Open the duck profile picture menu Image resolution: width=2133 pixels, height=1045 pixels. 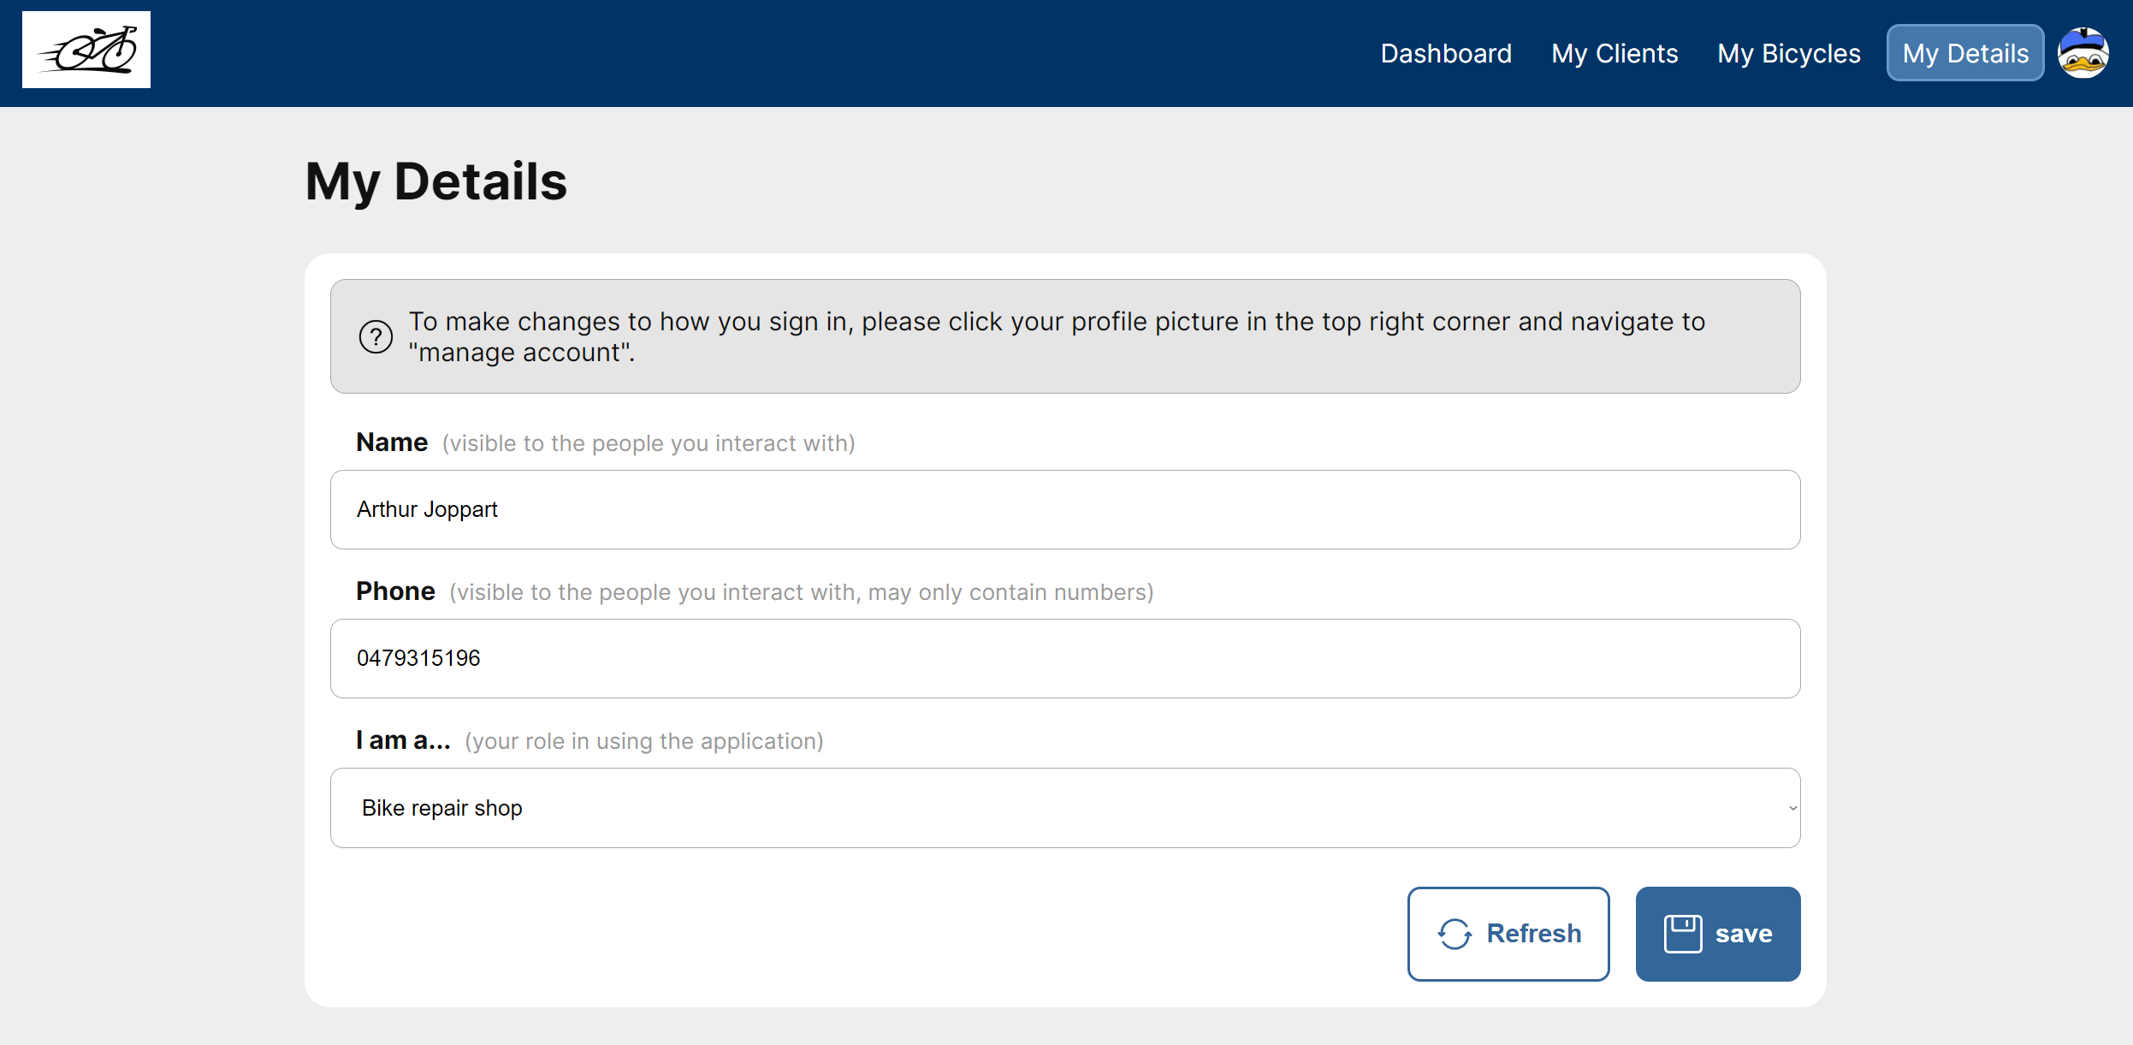click(x=2083, y=53)
